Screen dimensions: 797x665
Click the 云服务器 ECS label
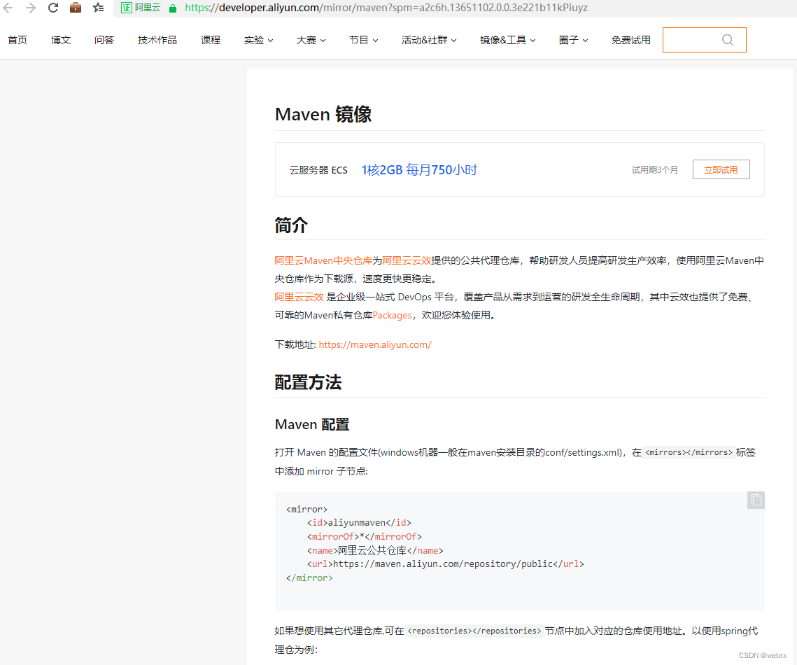pos(318,170)
